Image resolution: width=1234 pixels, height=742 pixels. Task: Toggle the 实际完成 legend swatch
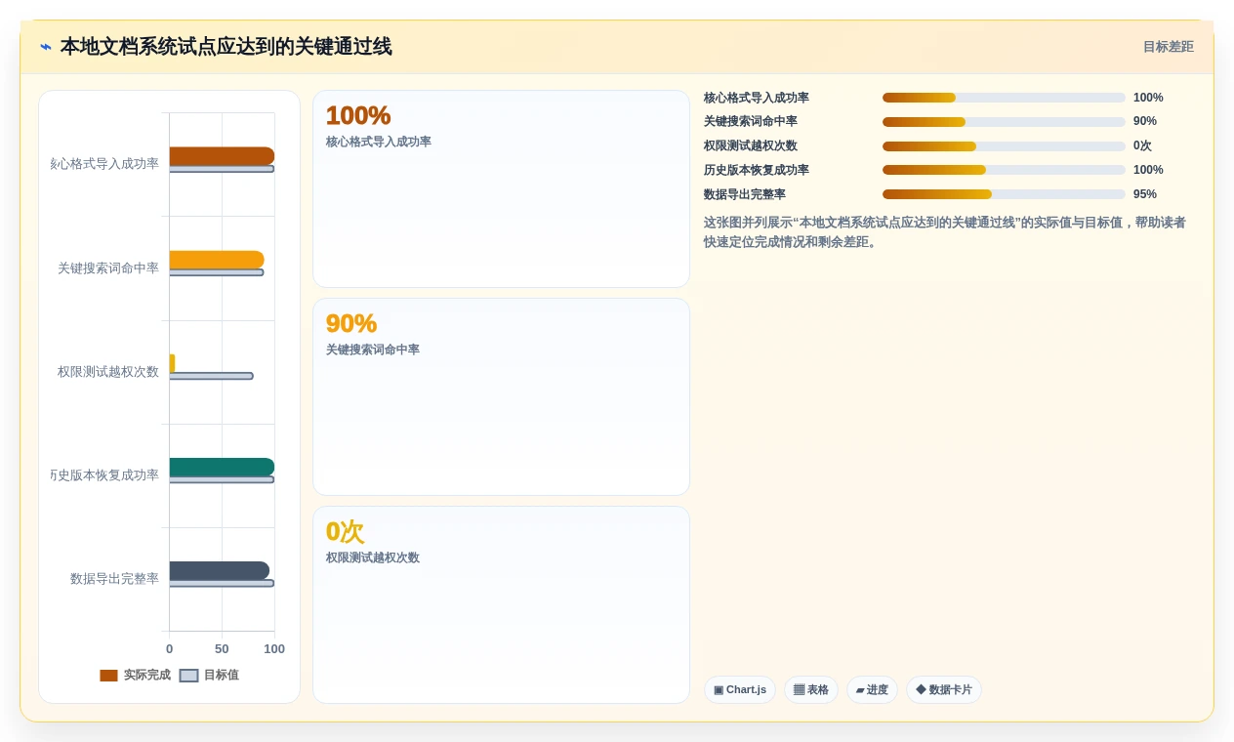pos(108,676)
